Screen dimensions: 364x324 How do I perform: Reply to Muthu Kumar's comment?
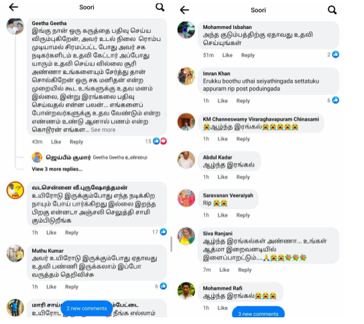[72, 287]
